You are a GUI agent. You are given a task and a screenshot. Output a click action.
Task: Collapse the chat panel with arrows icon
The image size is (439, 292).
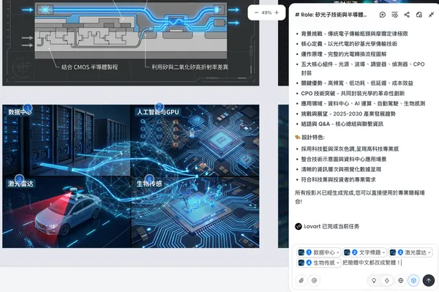tap(431, 15)
